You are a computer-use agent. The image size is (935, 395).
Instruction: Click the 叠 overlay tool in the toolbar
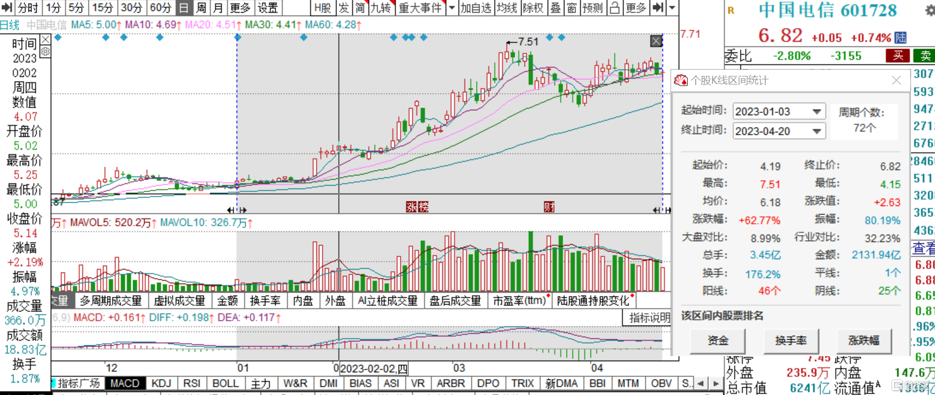tap(555, 7)
